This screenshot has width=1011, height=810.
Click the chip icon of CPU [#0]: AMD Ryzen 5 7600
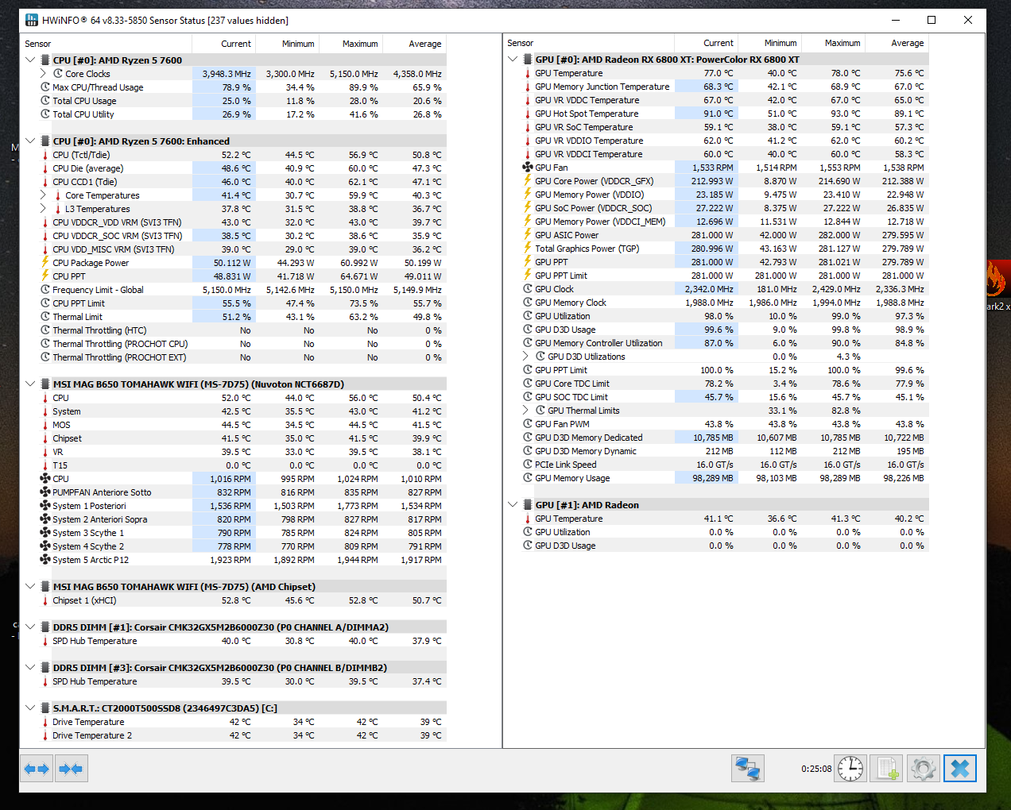(x=45, y=60)
